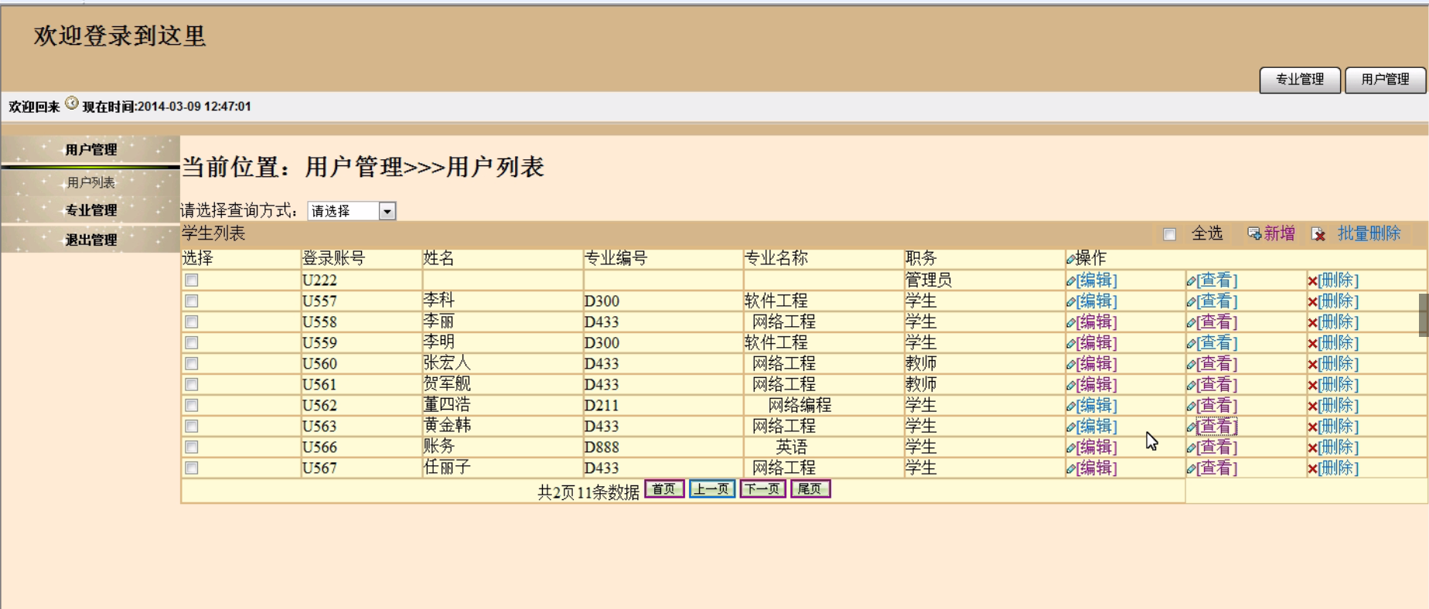
Task: Click the 批量删除 link
Action: click(1369, 233)
